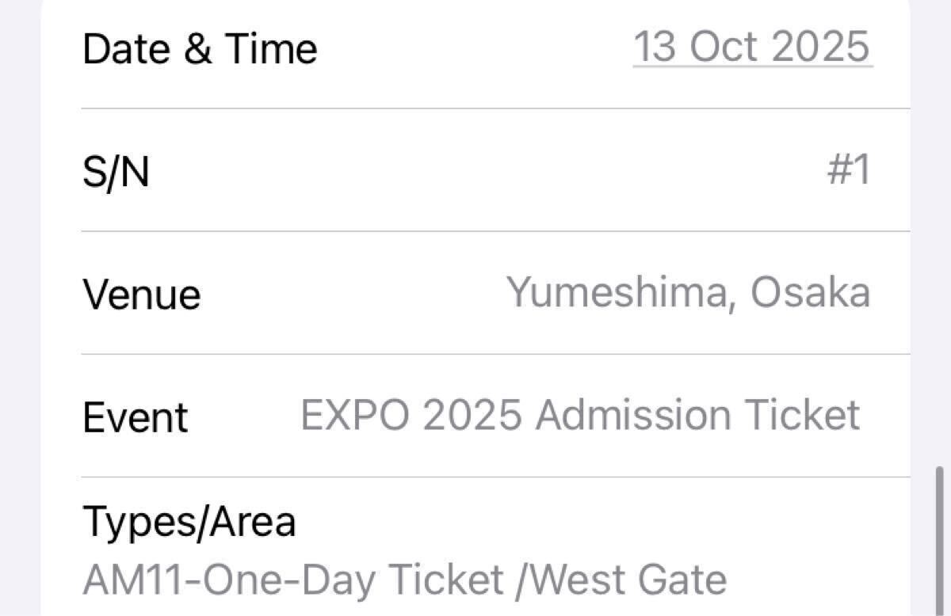Click the Venue label

(x=142, y=295)
